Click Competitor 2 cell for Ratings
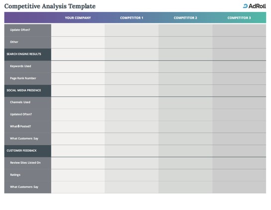Viewport: 271px width, 210px height. tap(185, 175)
